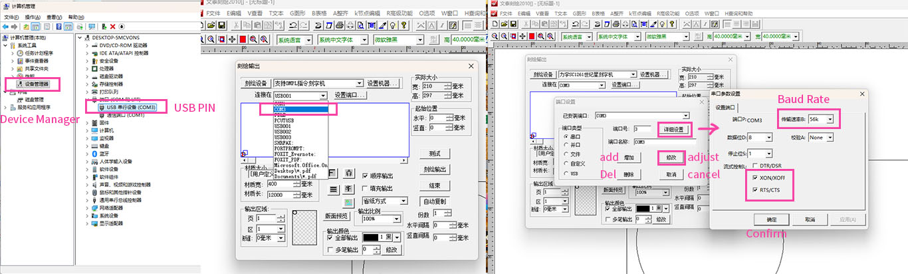Open R高级功能 menu in middle window
This screenshot has width=908, height=274.
coord(398,13)
